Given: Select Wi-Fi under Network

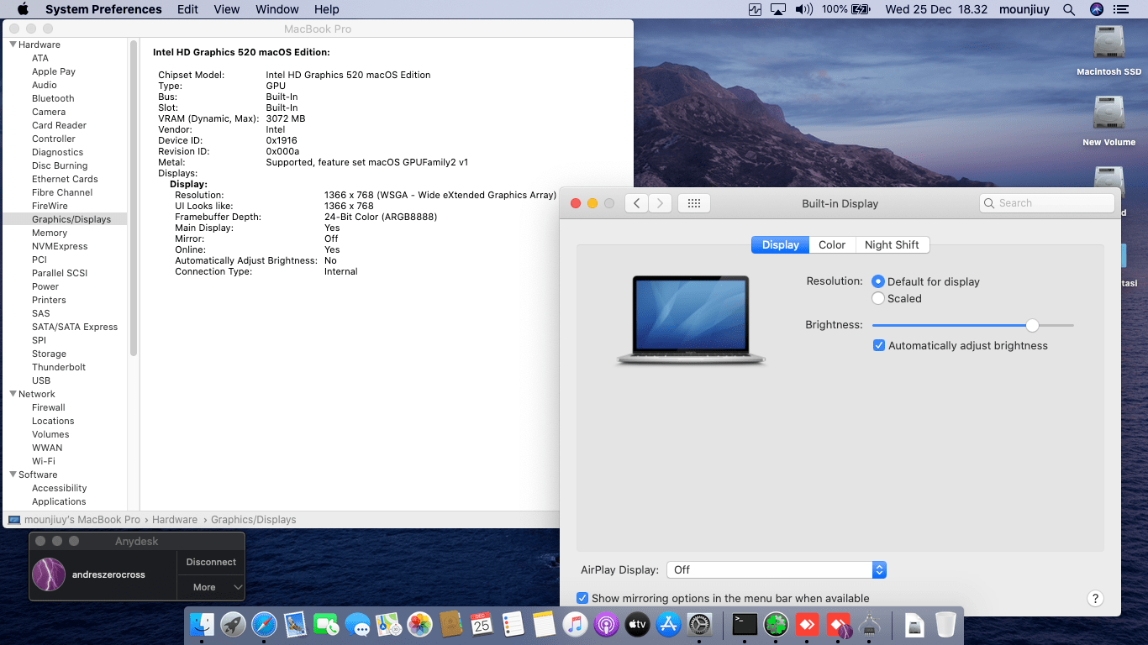Looking at the screenshot, I should pos(44,461).
